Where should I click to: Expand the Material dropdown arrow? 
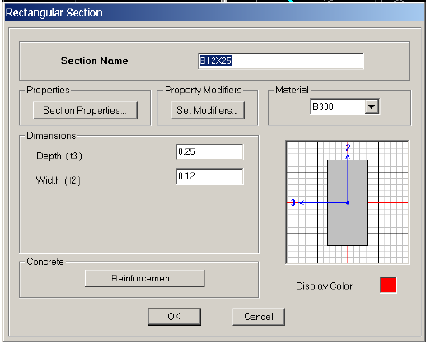372,106
